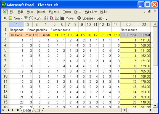Image resolution: width=159 pixels, height=114 pixels.
Task: Click the vertical scrollbar down arrow
Action: (155, 106)
